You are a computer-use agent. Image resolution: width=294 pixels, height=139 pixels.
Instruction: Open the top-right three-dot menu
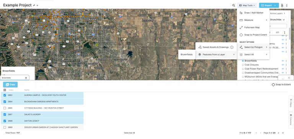click(x=287, y=5)
